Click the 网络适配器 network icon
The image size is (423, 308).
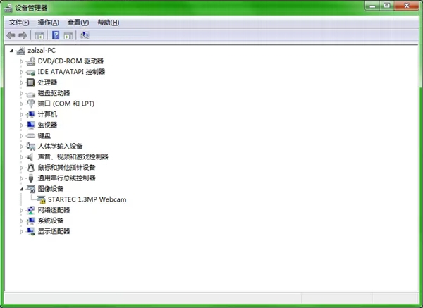(x=30, y=210)
